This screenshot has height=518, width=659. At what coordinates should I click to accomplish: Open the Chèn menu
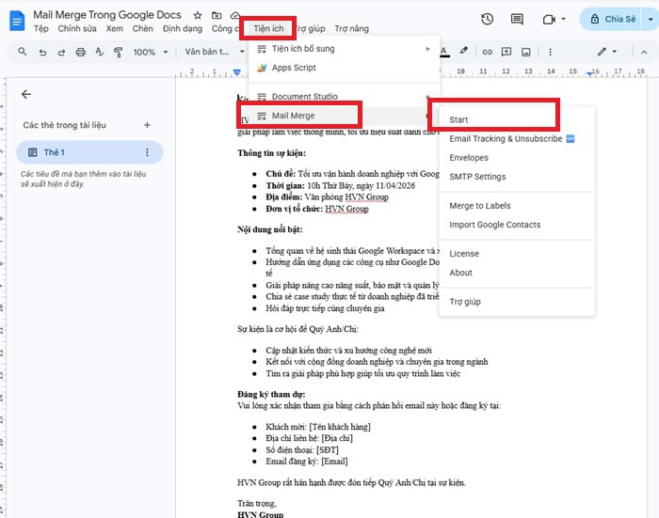tap(143, 28)
